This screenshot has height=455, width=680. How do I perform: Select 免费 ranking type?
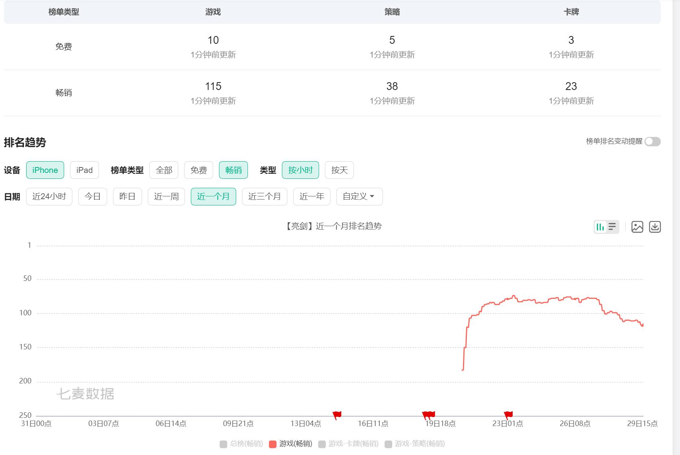199,170
